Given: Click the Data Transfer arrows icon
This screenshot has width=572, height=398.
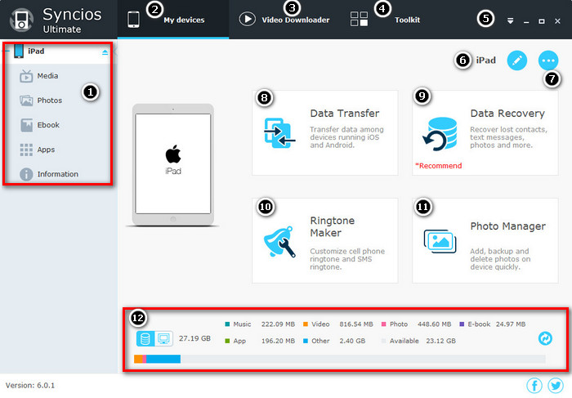Looking at the screenshot, I should (x=279, y=132).
